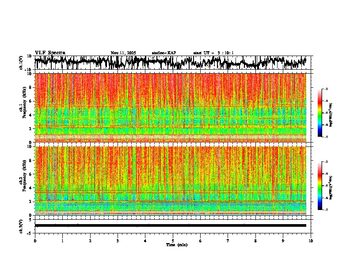Screen dimensions: 350x270
Task: Click the ch.3(V) black signal bar
Action: (x=171, y=225)
